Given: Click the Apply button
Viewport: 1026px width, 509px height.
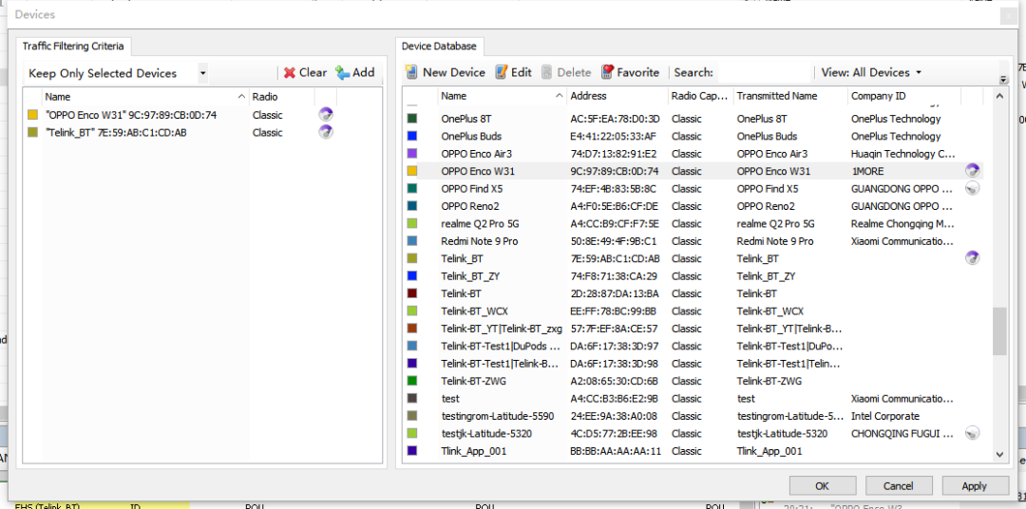Looking at the screenshot, I should [975, 486].
